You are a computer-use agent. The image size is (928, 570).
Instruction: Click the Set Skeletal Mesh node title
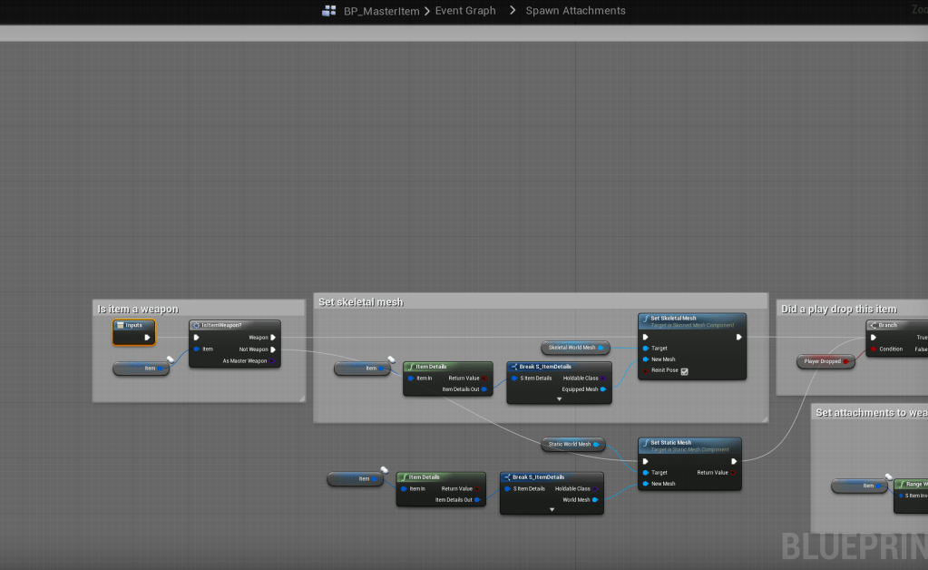coord(673,319)
